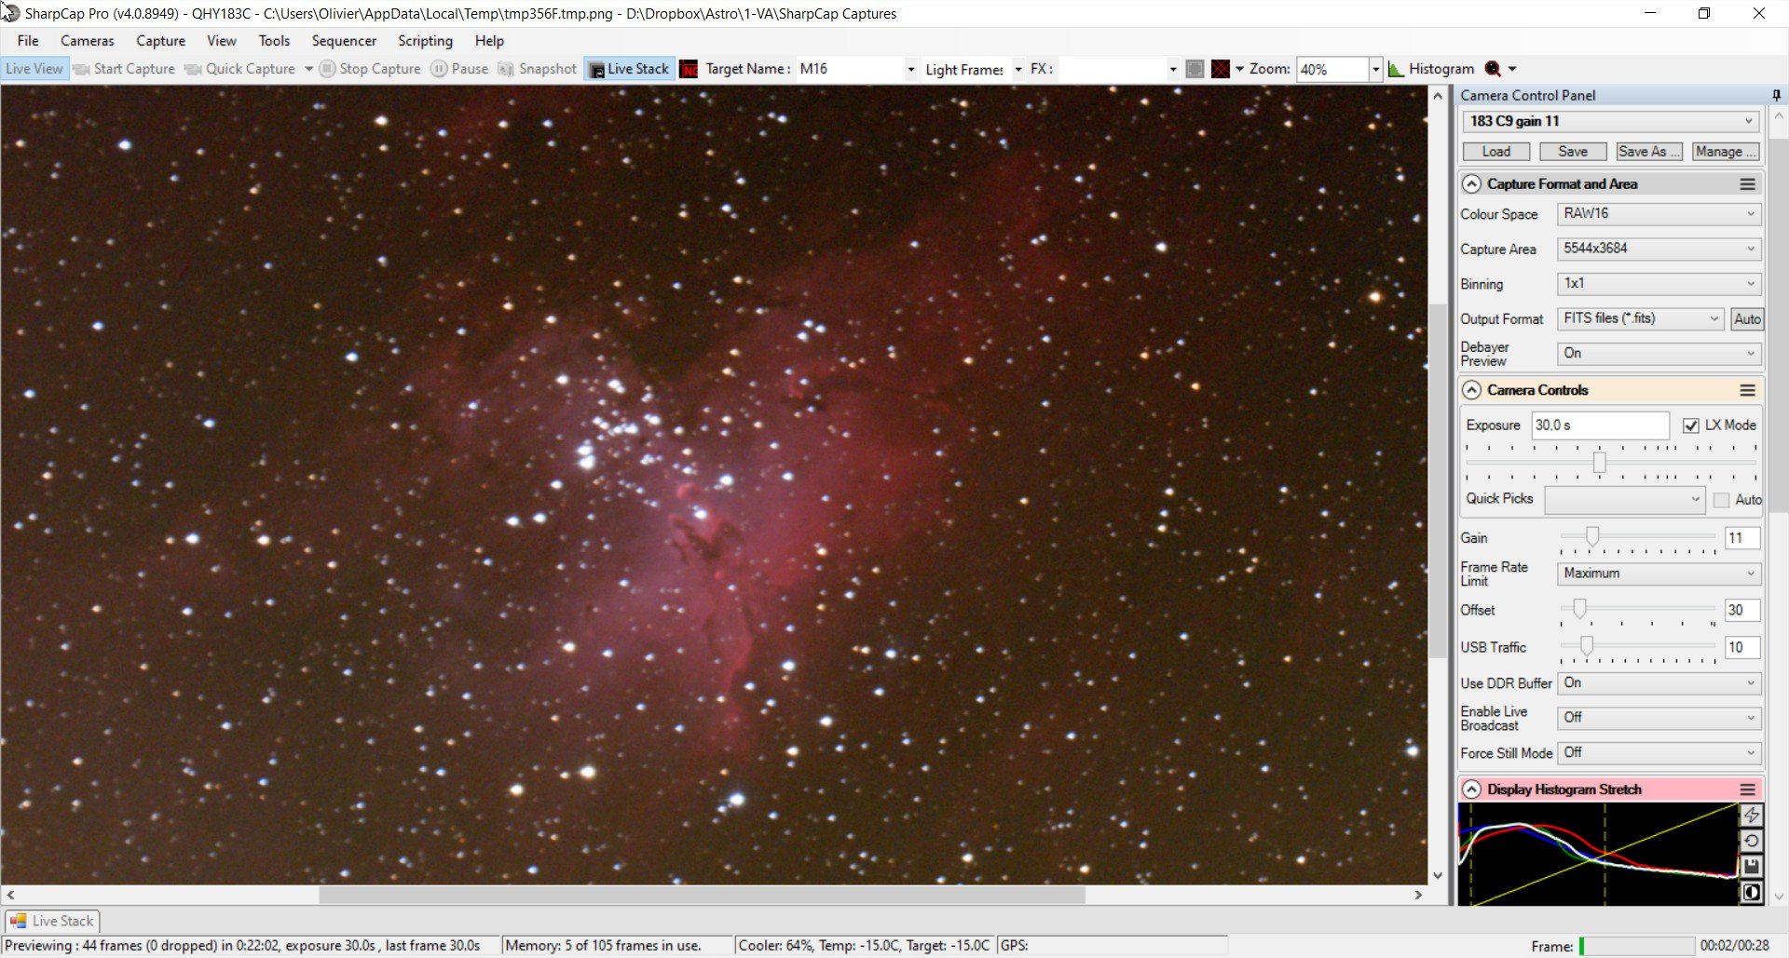The width and height of the screenshot is (1789, 958).
Task: Click the red focus magnifier icon
Action: (1493, 69)
